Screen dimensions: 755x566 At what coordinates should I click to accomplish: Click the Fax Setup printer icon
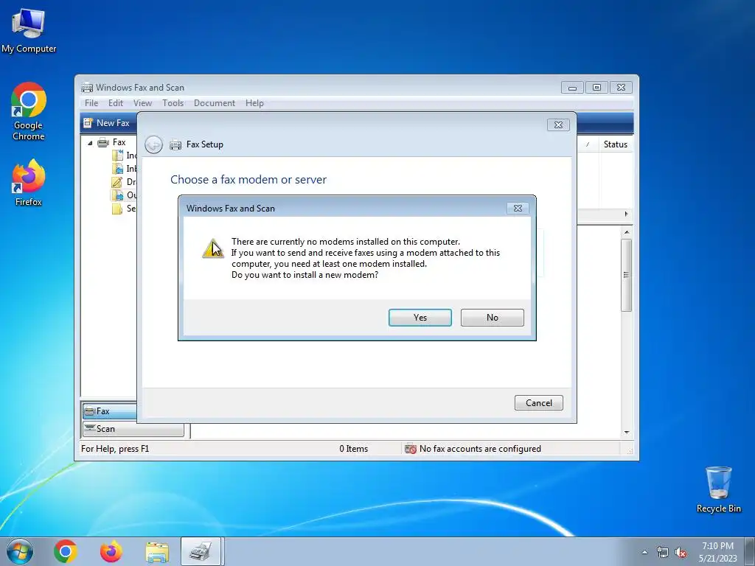click(x=175, y=144)
